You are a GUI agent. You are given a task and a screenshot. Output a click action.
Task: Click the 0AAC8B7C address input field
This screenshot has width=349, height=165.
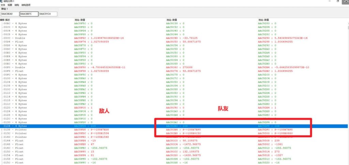click(x=29, y=14)
